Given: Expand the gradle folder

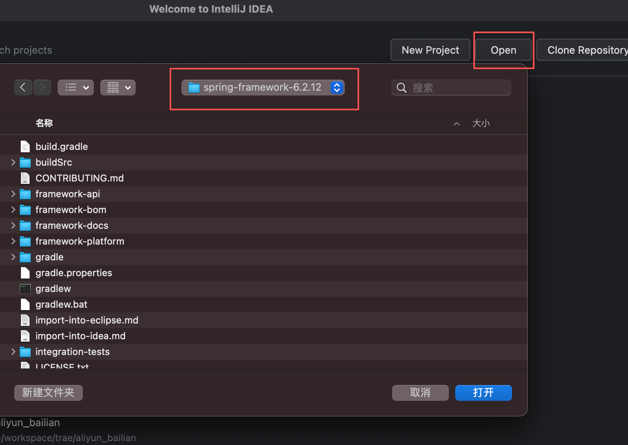Looking at the screenshot, I should [x=13, y=257].
